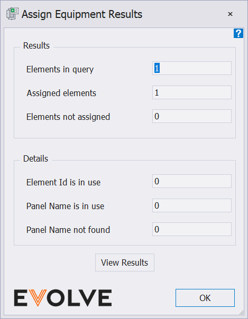Select the Elements in query field

(x=192, y=68)
